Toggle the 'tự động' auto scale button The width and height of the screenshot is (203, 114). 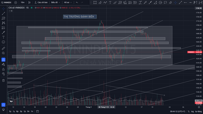pos(198,111)
